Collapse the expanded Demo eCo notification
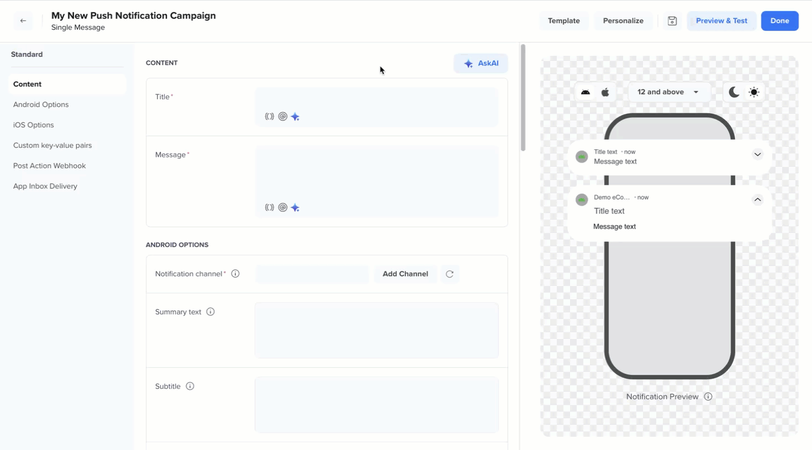Viewport: 812px width, 450px height. pos(758,200)
